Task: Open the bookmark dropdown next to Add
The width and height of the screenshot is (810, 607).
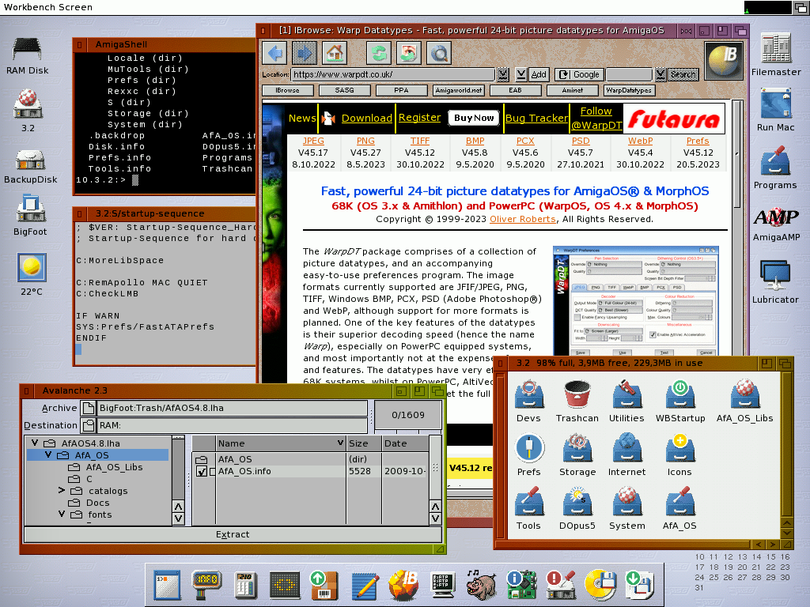Action: 521,75
